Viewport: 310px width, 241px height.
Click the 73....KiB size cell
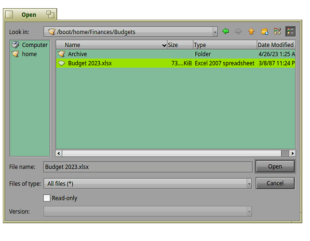(181, 63)
